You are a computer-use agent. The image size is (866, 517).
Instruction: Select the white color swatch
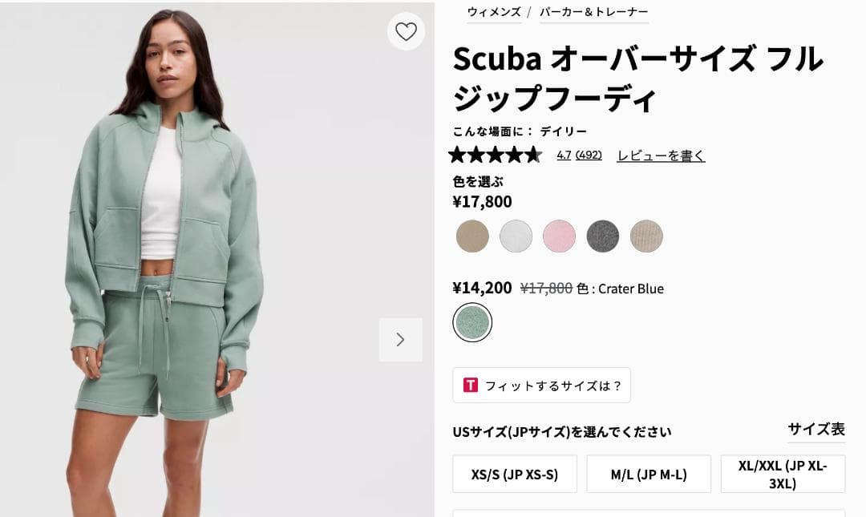[516, 236]
